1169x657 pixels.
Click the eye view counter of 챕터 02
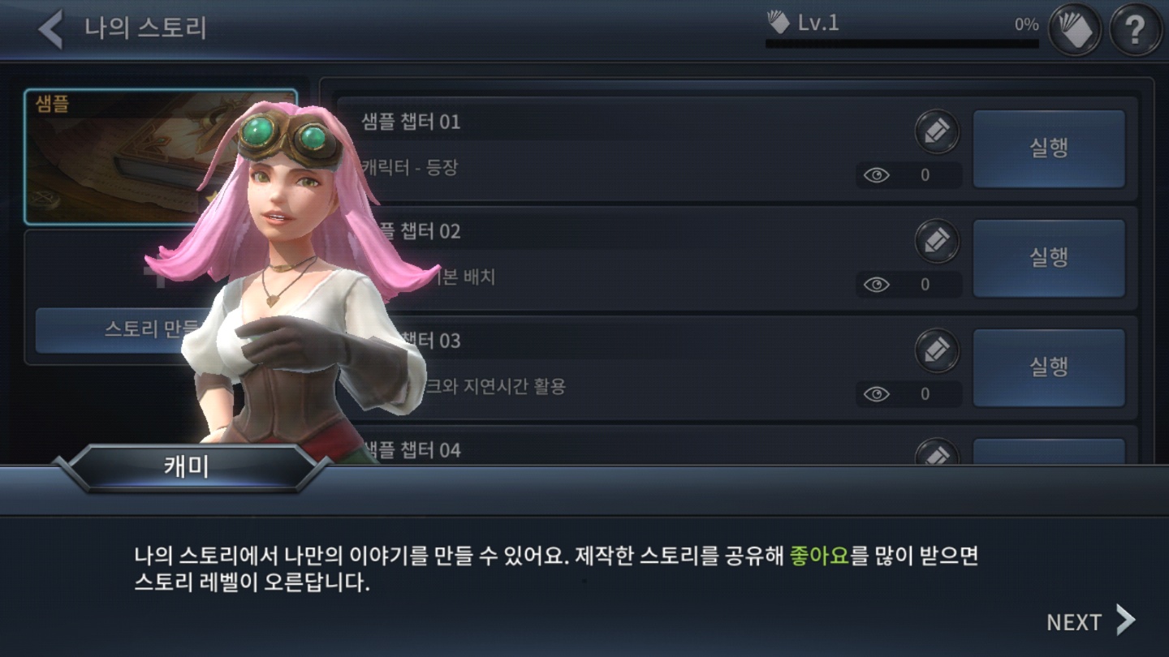click(x=908, y=285)
